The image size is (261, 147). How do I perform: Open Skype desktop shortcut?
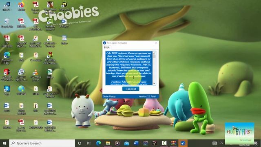click(x=7, y=90)
